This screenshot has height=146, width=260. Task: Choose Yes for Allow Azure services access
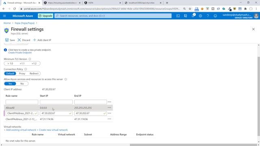pos(10,84)
